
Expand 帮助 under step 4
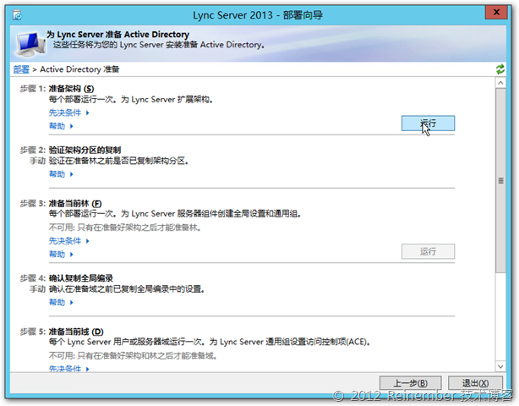(x=61, y=302)
